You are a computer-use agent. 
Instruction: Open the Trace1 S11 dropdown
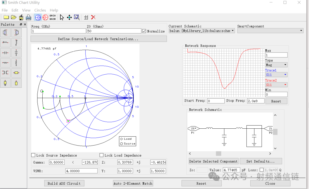276,75
